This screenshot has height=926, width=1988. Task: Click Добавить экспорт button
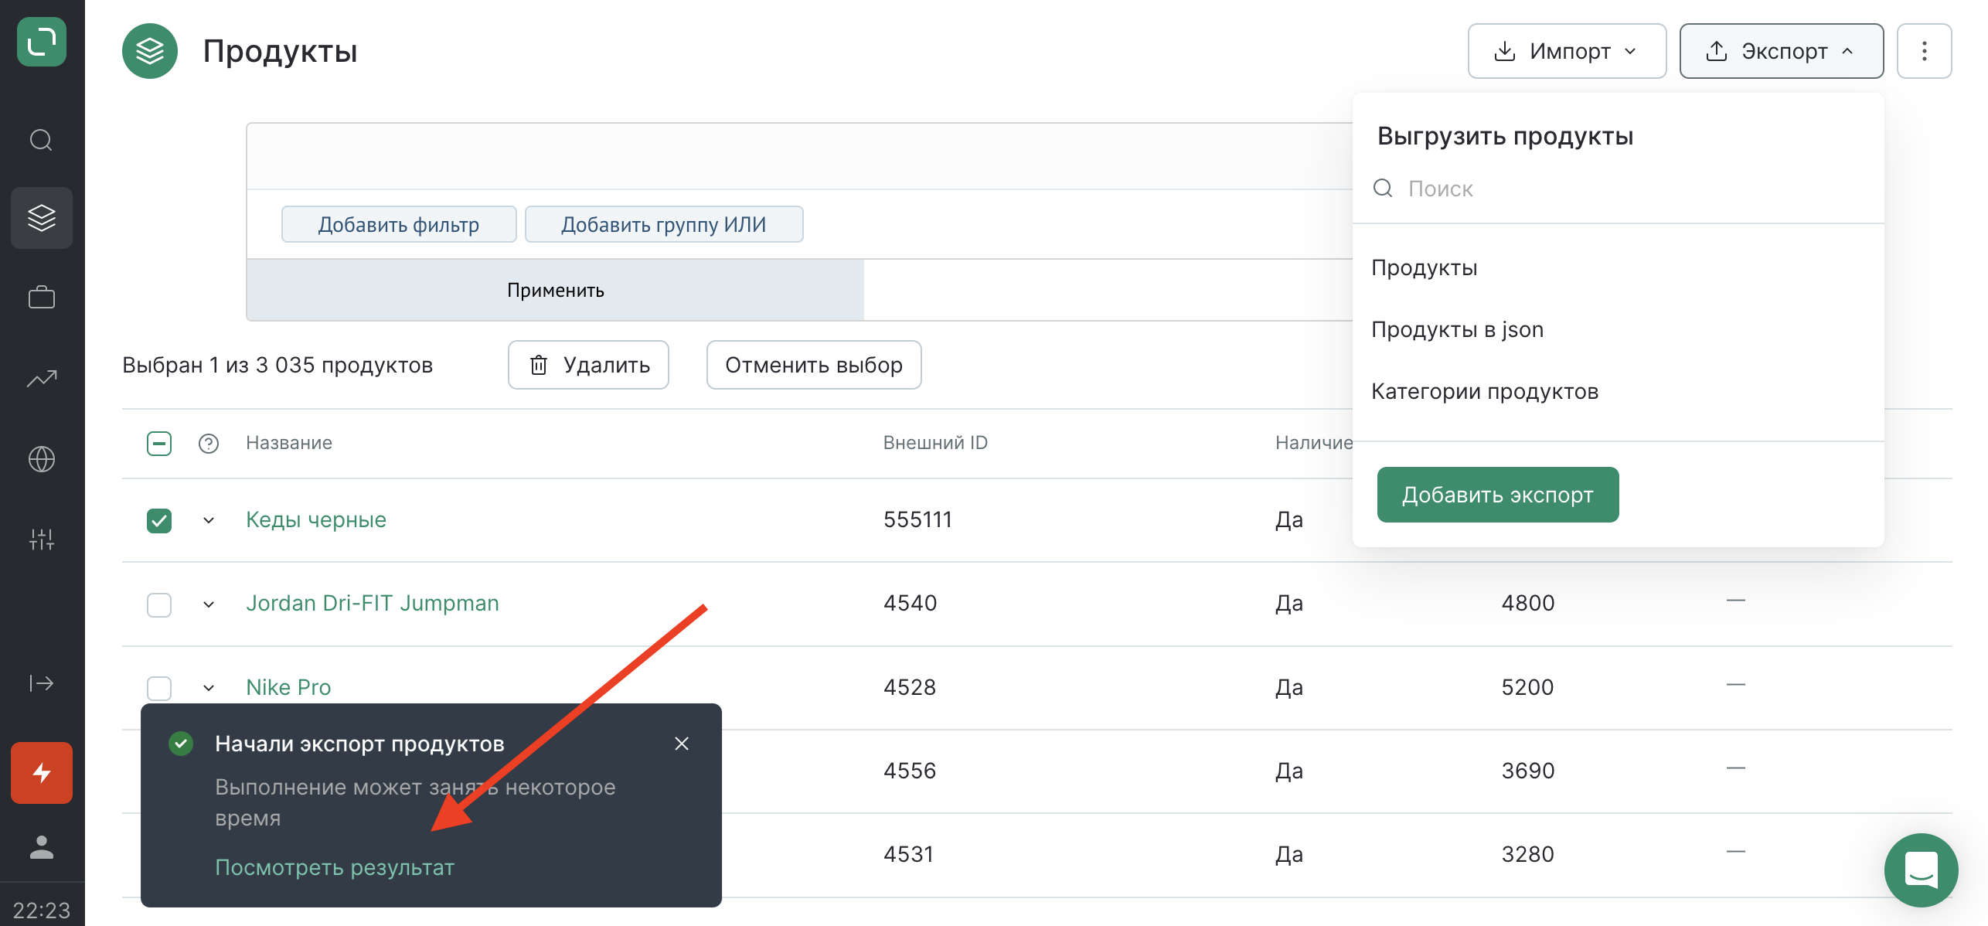click(x=1497, y=495)
